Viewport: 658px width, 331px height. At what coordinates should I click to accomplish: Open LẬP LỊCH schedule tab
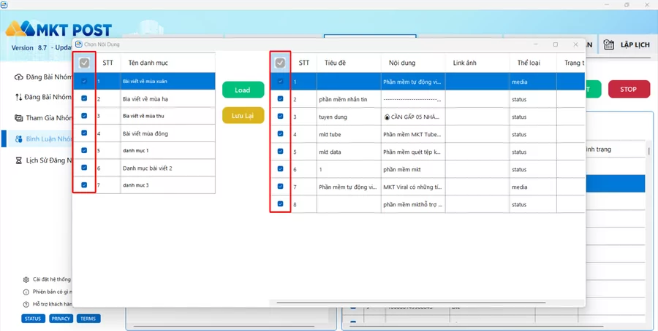[x=627, y=44]
